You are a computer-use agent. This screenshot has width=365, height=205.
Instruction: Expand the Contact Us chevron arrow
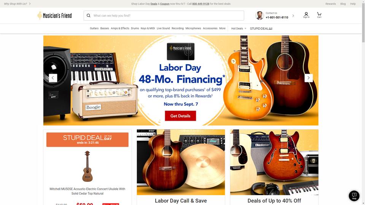[293, 16]
